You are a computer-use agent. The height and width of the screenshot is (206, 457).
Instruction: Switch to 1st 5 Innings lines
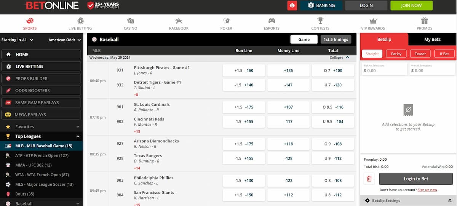click(x=336, y=39)
